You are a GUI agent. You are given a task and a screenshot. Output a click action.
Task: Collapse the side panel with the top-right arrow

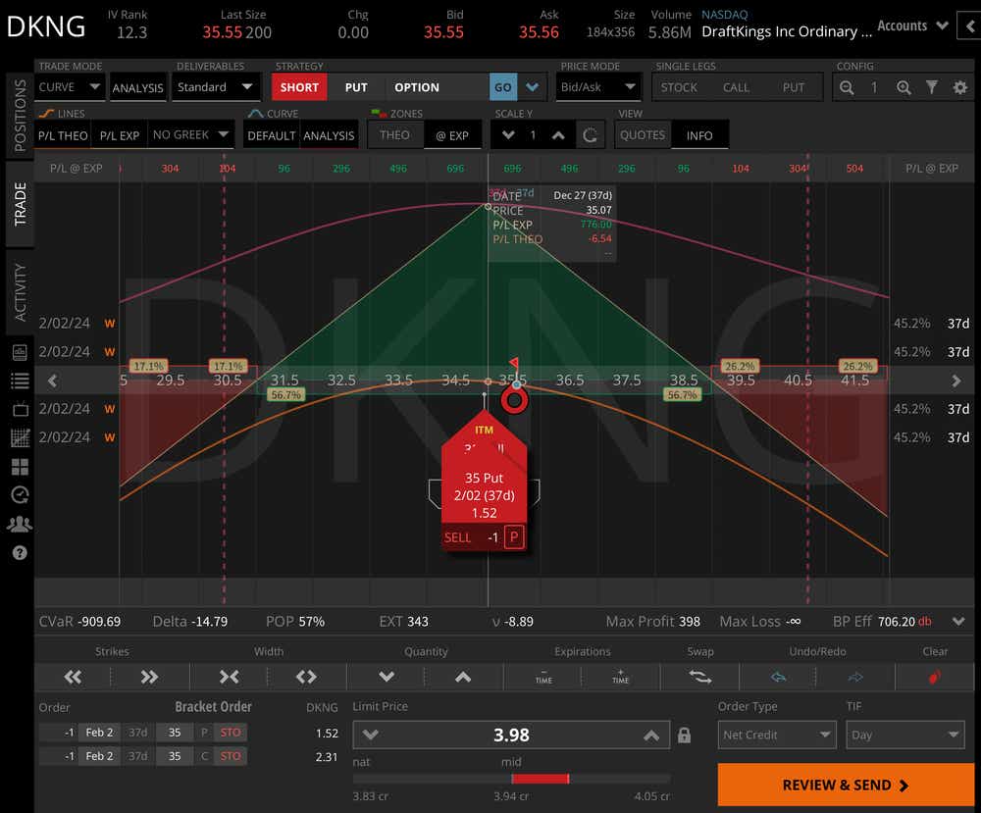(969, 26)
